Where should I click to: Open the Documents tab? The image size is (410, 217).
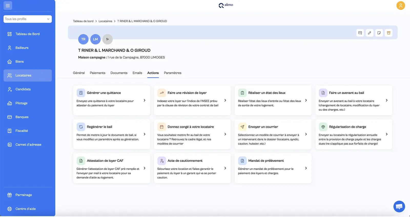pyautogui.click(x=119, y=73)
